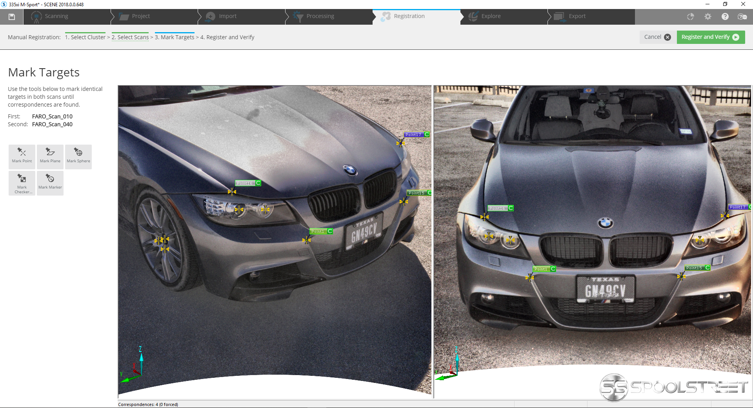The height and width of the screenshot is (408, 753).
Task: Click the C icon beside Point16 in right scan
Action: point(511,208)
